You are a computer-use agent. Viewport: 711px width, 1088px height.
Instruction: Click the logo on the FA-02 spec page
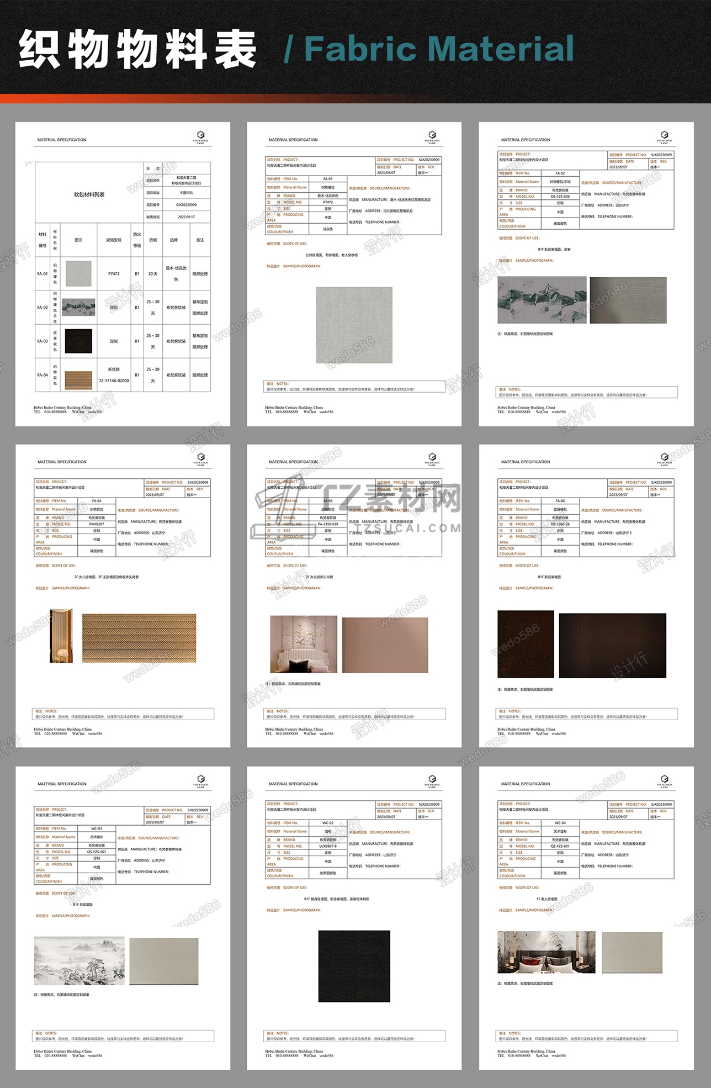[x=665, y=137]
